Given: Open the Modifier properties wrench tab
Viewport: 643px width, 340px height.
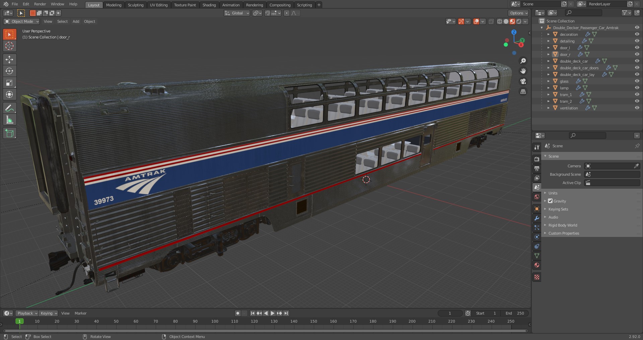Looking at the screenshot, I should point(537,218).
